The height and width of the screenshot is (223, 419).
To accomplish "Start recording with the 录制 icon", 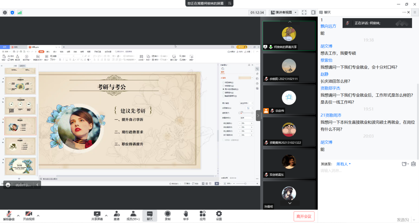I will (x=168, y=214).
